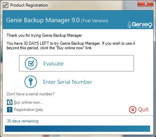The width and height of the screenshot is (156, 137).
Task: Click the 'Genie Backup Manager 9.0' heading
Action: pos(43,20)
